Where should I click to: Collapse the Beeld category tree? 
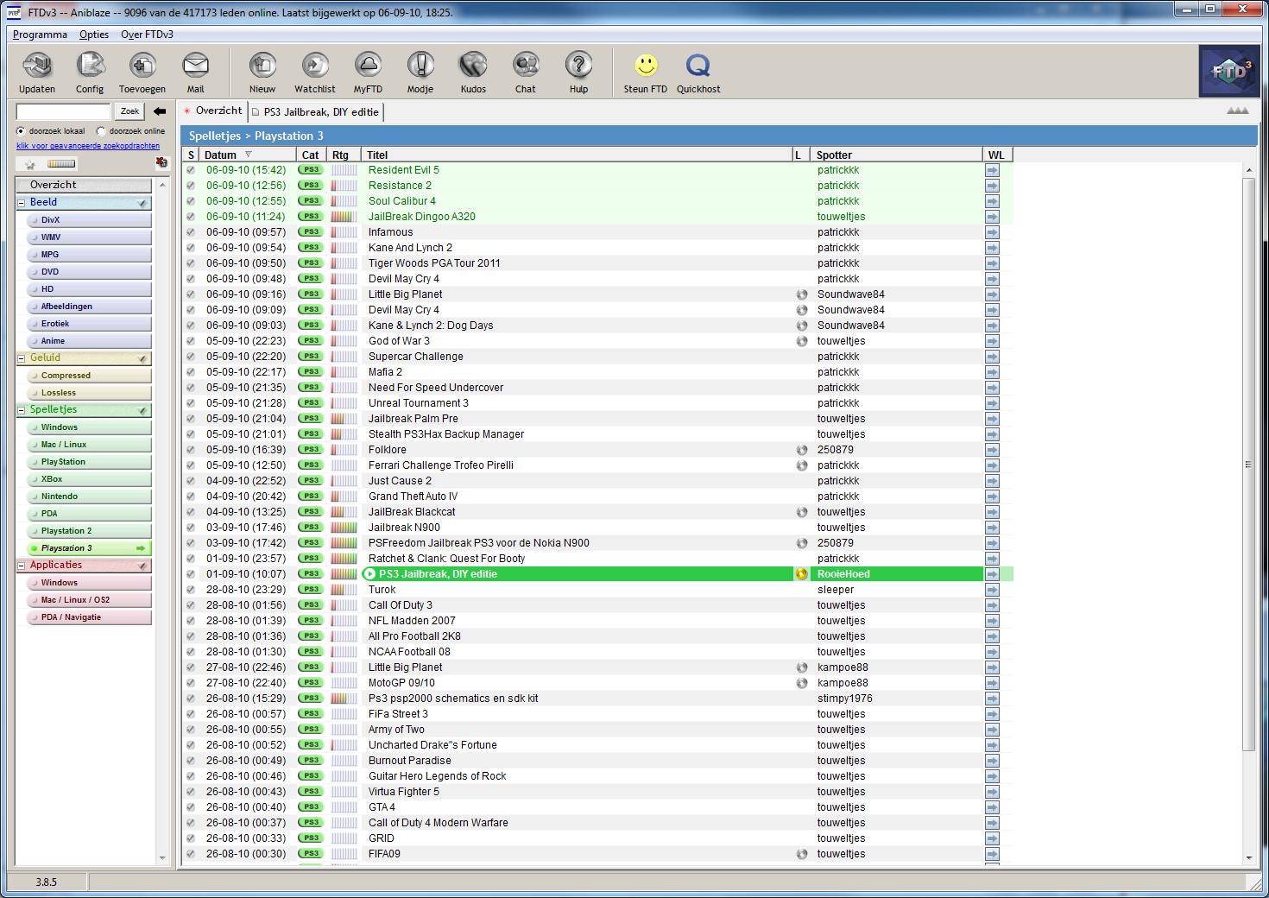(x=22, y=203)
